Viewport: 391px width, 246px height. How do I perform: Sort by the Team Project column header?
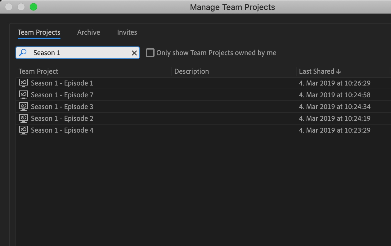38,71
